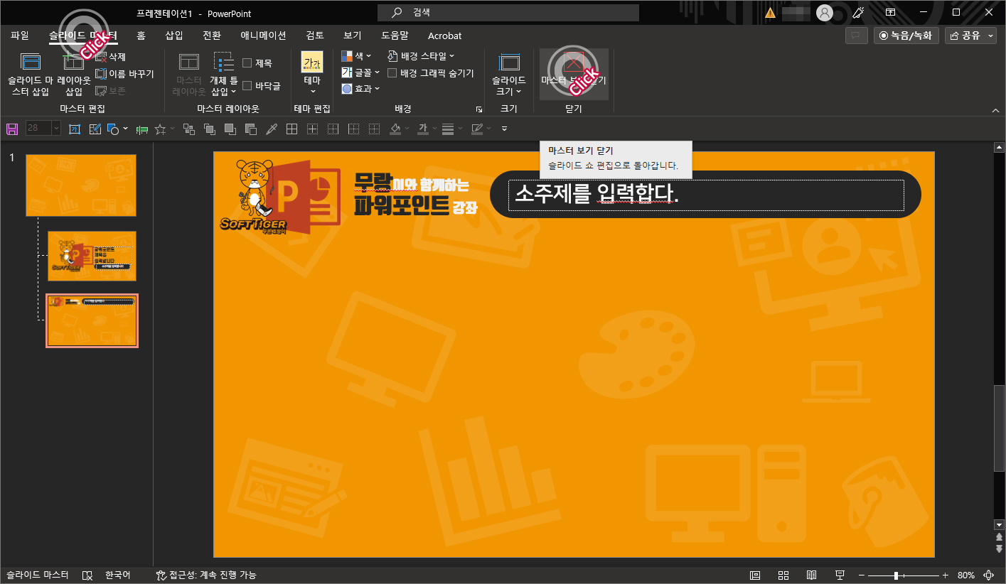Open accessibility checker in status bar
Viewport: 1006px width, 584px height.
[206, 575]
